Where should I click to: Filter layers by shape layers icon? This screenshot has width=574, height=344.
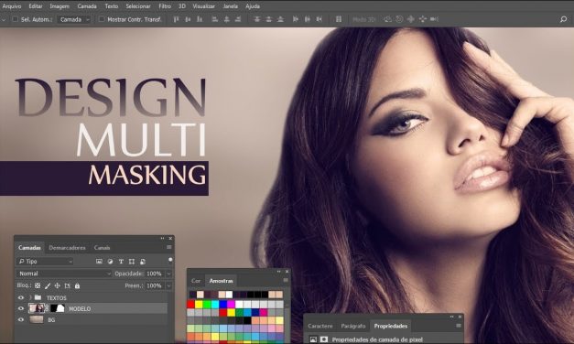coord(132,262)
